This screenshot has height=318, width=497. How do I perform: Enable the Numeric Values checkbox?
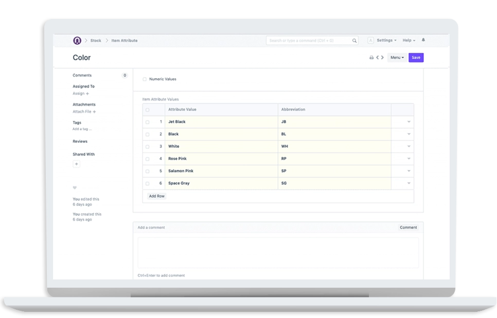145,79
